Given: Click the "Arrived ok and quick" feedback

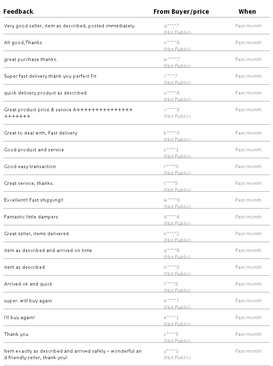Looking at the screenshot, I should coord(28,284).
